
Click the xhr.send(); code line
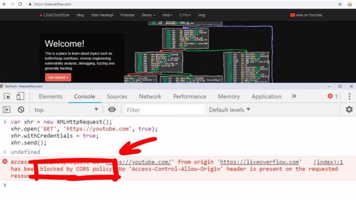tap(29, 143)
